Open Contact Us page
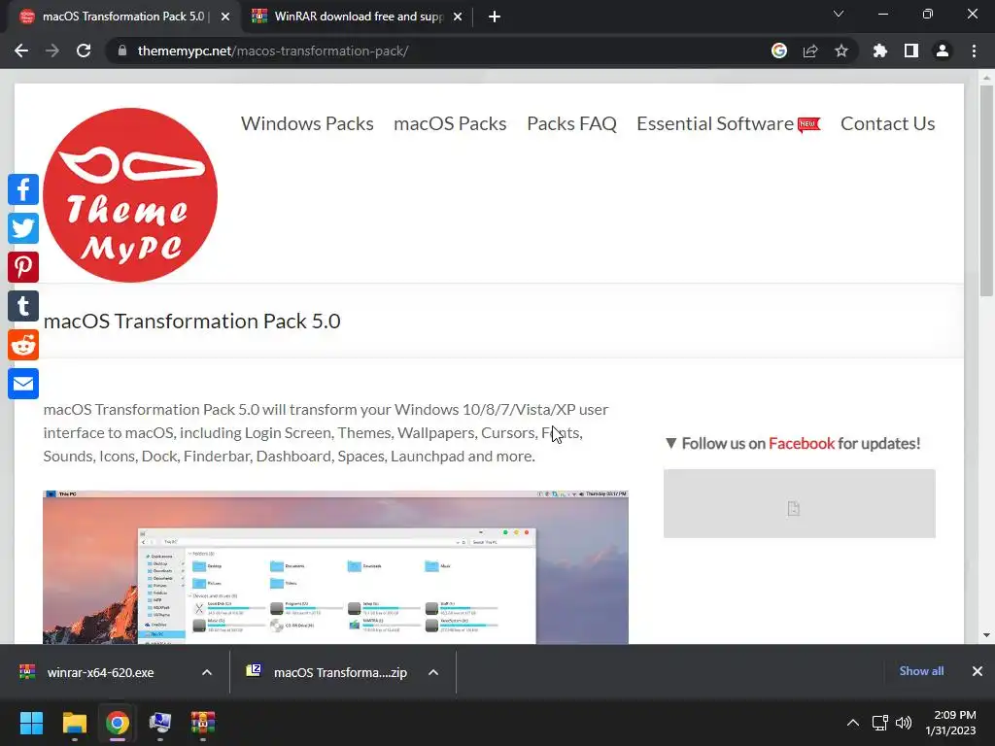This screenshot has height=746, width=995. [x=888, y=123]
